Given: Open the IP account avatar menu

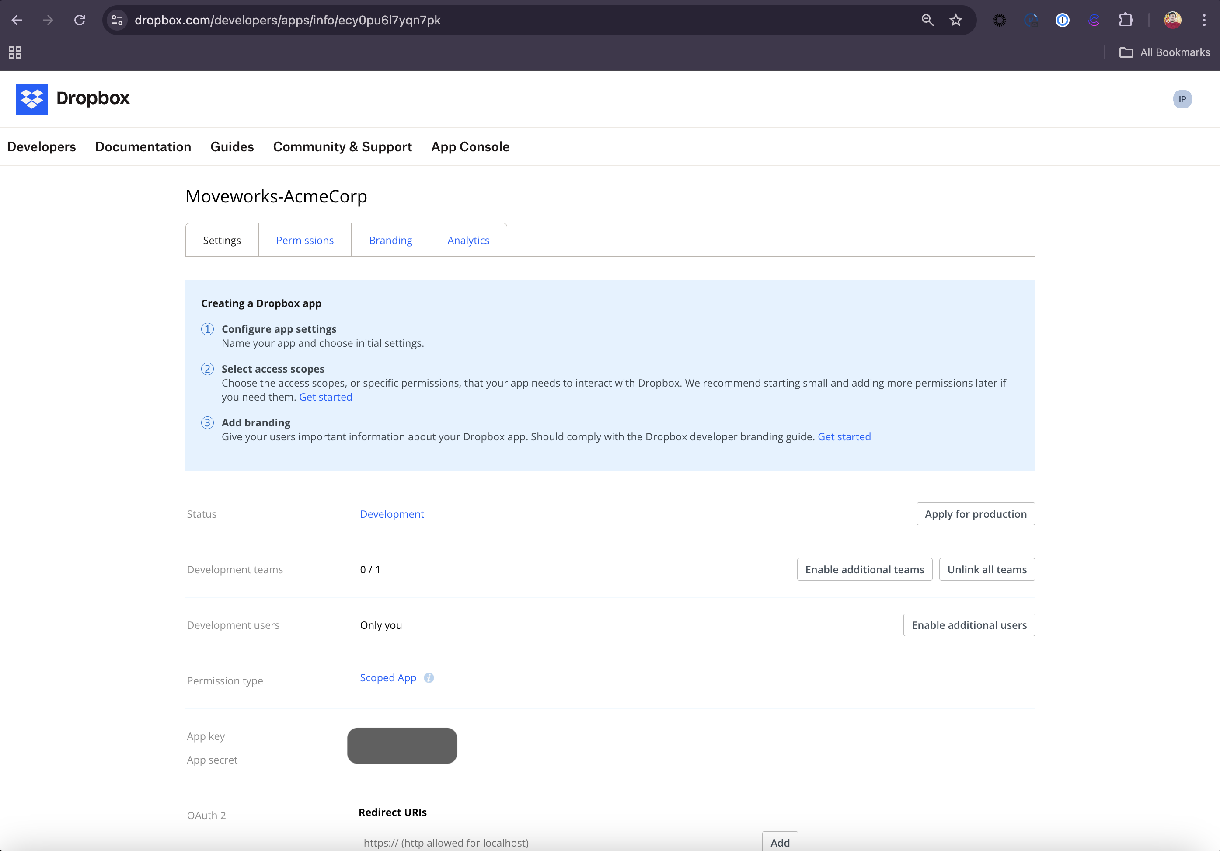Looking at the screenshot, I should point(1182,99).
